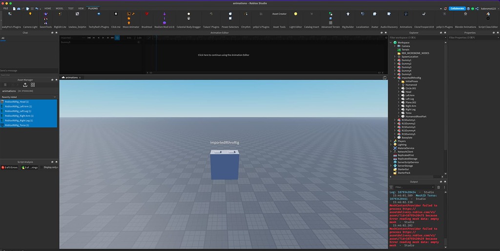Open the Localization tools icon
The width and height of the screenshot is (500, 251).
[363, 14]
